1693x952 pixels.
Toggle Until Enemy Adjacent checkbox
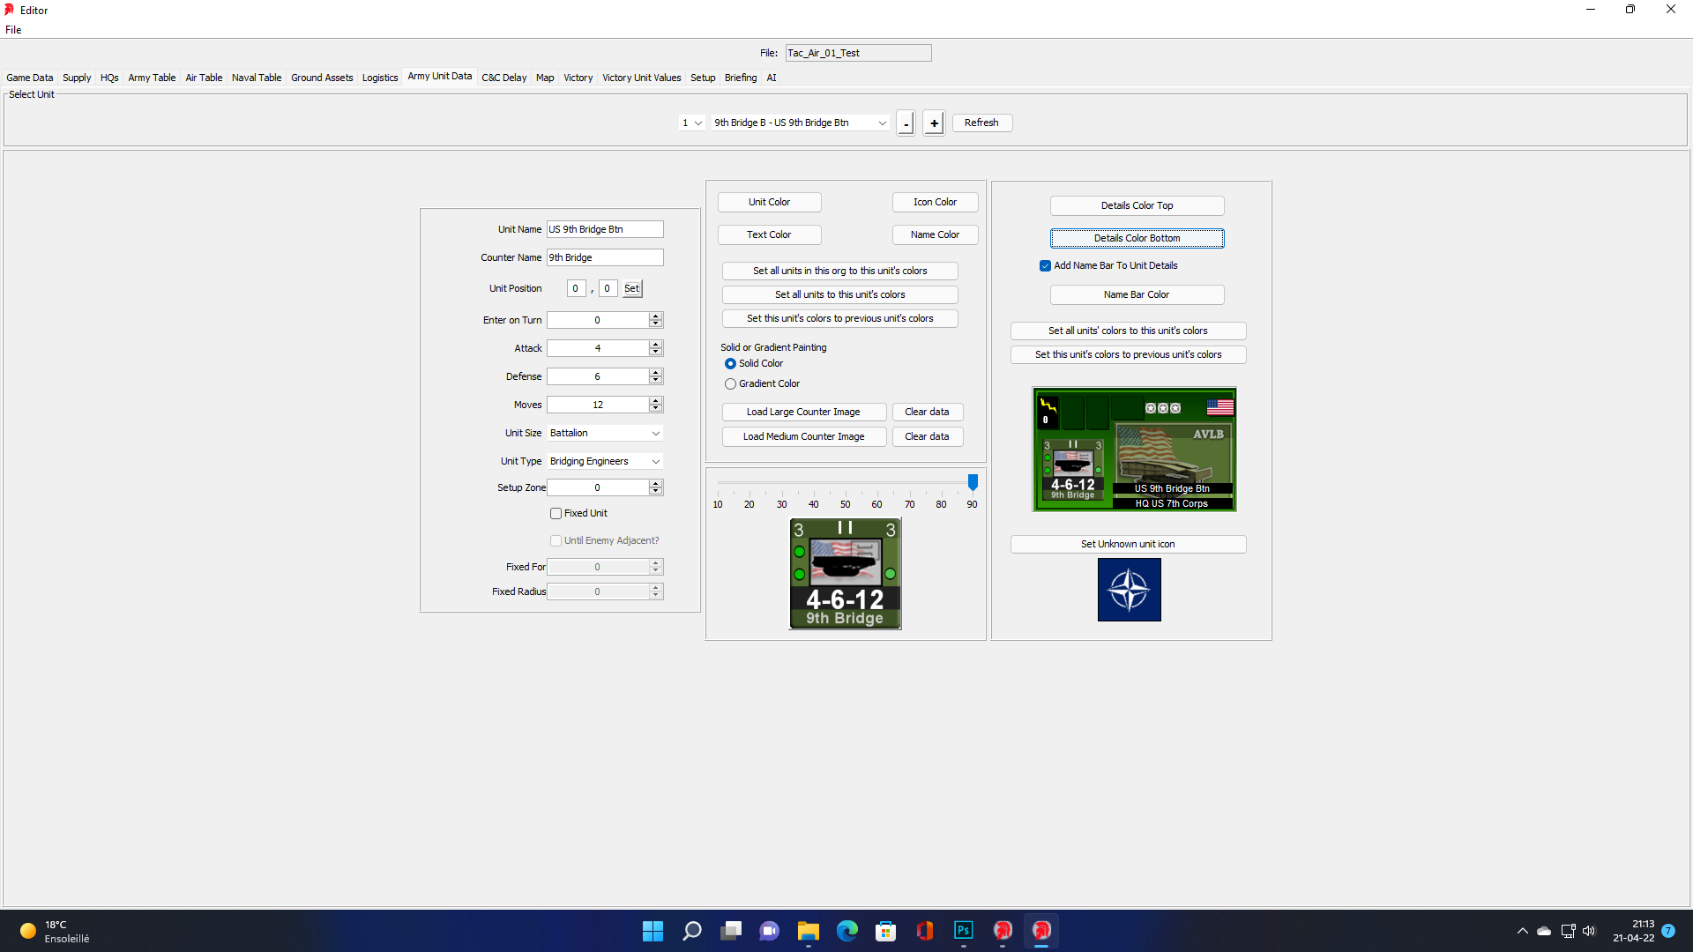(x=556, y=540)
